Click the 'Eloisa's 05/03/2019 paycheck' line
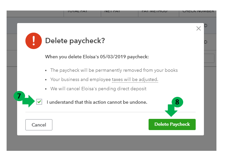 (97, 57)
